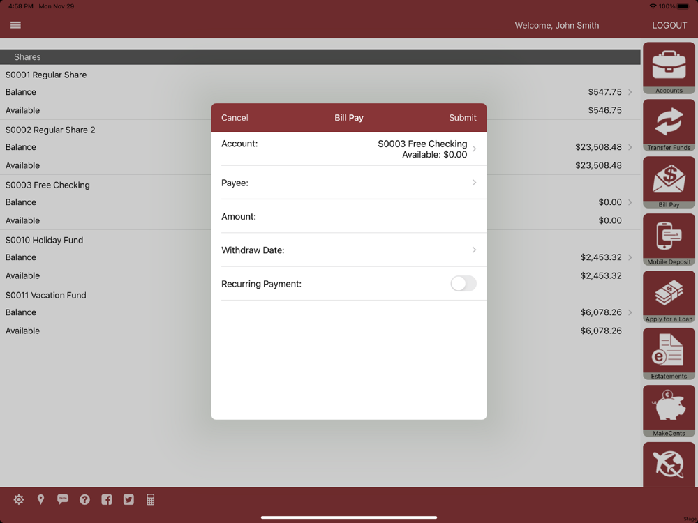The width and height of the screenshot is (698, 523).
Task: Click the S0001 Regular Share row title
Action: coord(46,75)
